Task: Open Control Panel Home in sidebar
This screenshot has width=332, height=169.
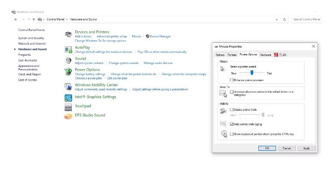Action: 31,30
